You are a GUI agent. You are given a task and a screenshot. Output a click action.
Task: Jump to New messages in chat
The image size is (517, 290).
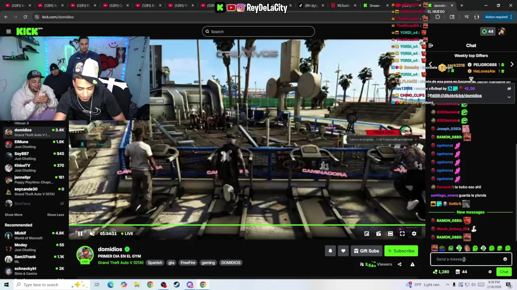pos(470,212)
